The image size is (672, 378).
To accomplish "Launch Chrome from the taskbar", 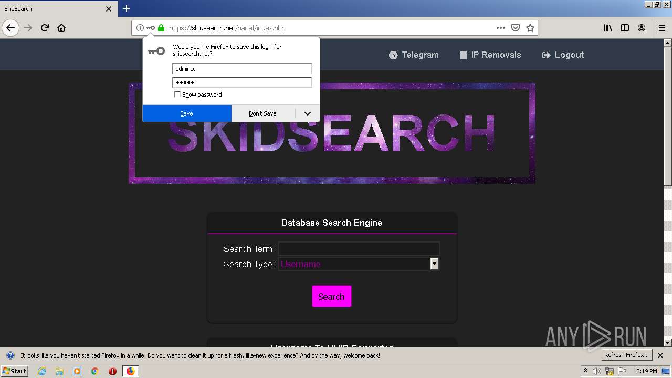I will pyautogui.click(x=95, y=371).
